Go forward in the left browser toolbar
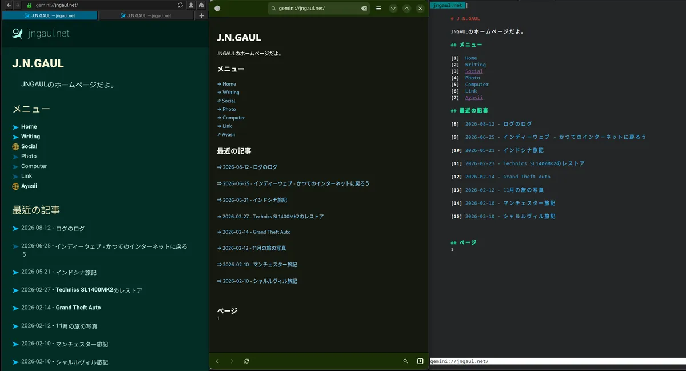The width and height of the screenshot is (686, 371). pyautogui.click(x=17, y=5)
